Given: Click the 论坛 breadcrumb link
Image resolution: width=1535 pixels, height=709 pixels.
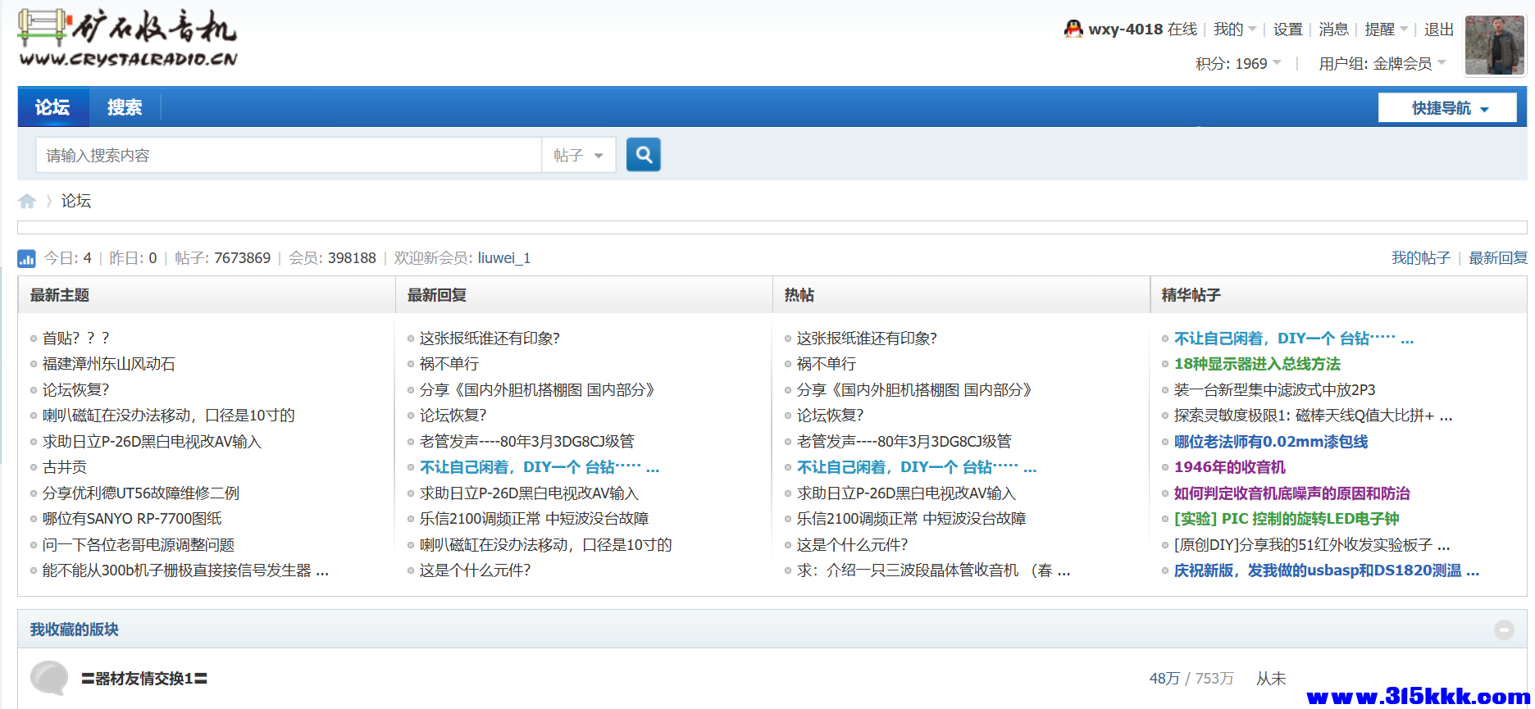Looking at the screenshot, I should pos(76,201).
